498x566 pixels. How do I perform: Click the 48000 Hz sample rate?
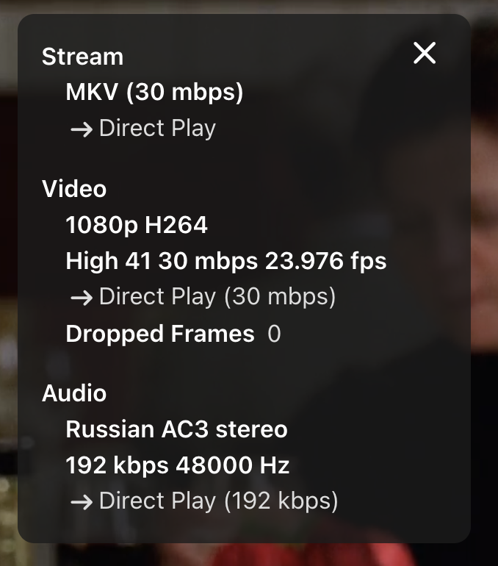pos(234,465)
